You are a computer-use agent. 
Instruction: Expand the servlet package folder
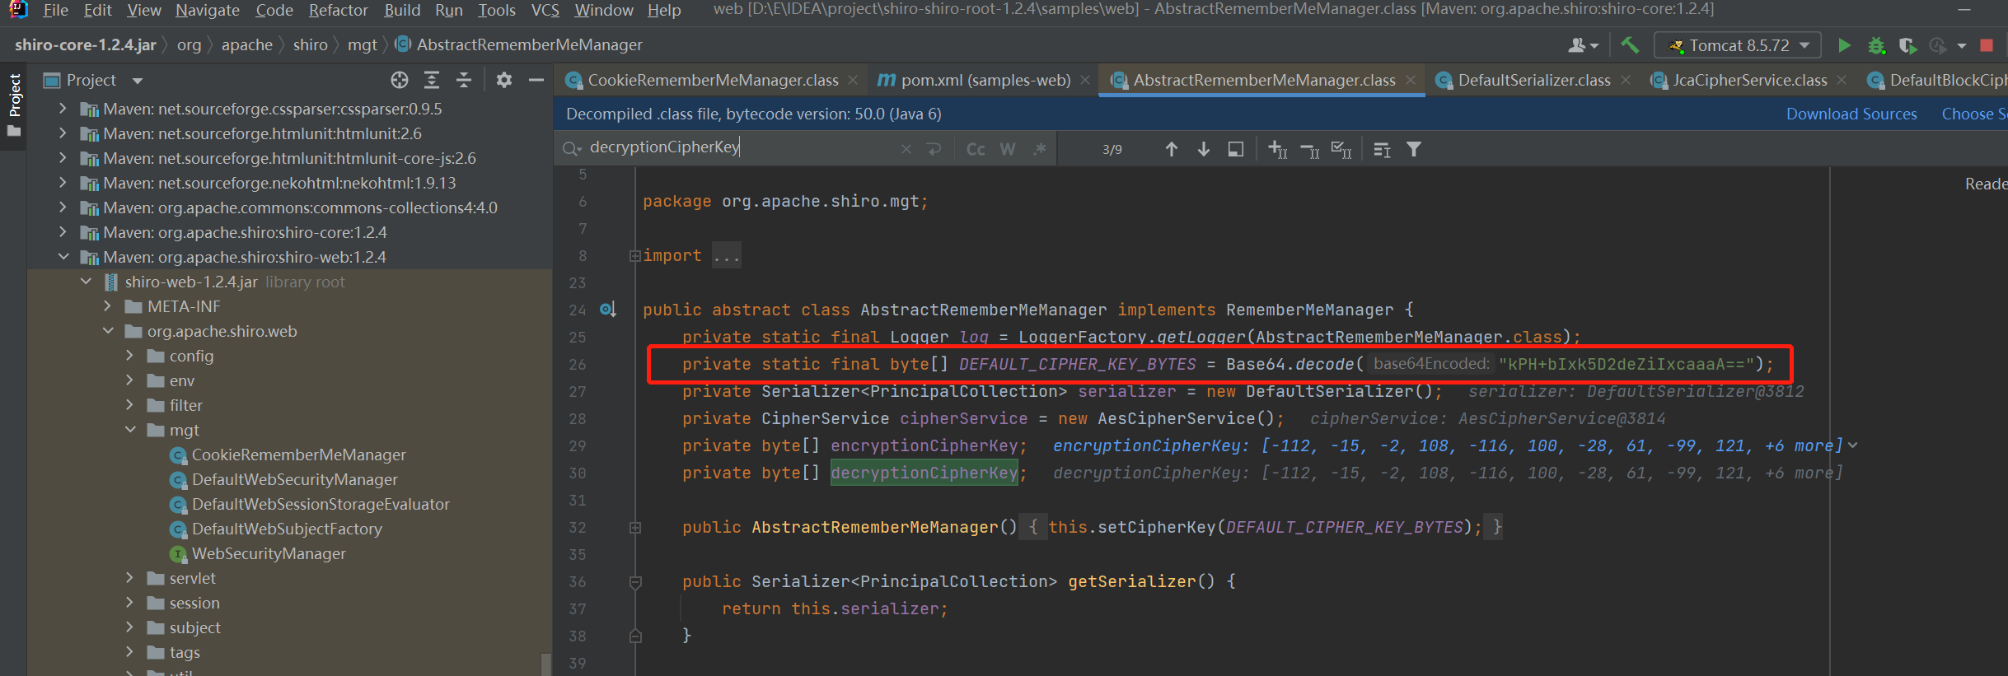[x=129, y=578]
